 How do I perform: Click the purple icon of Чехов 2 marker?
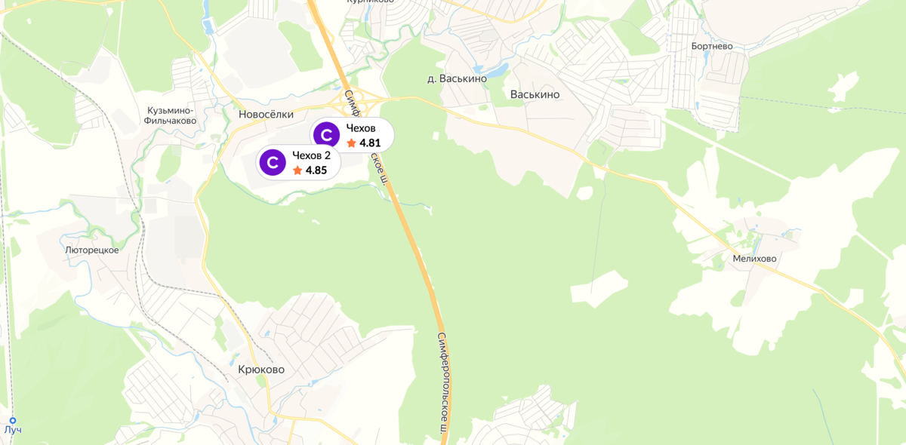click(x=273, y=162)
